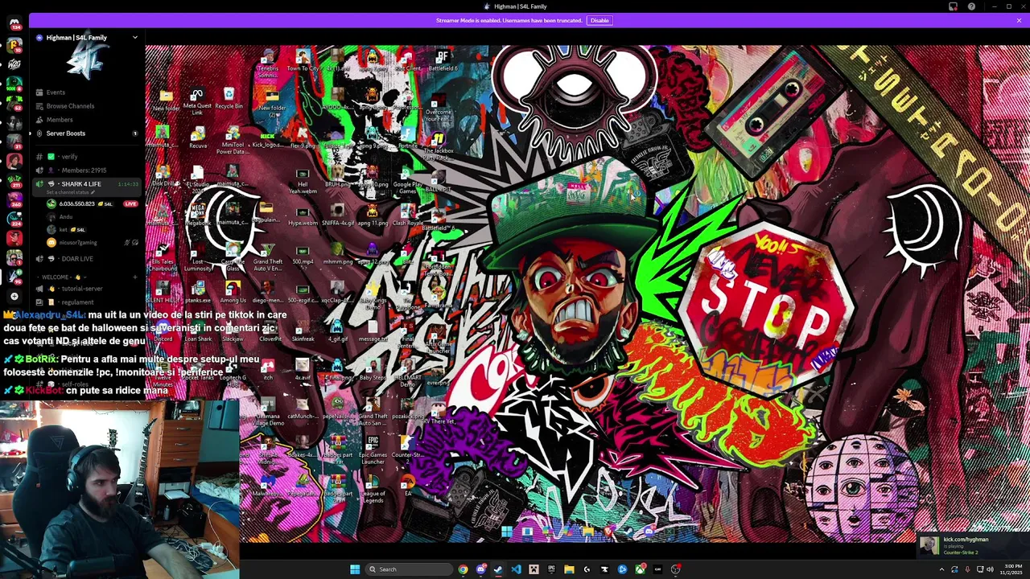The image size is (1030, 579).
Task: Disable Streamer Mode in banner
Action: click(x=599, y=20)
